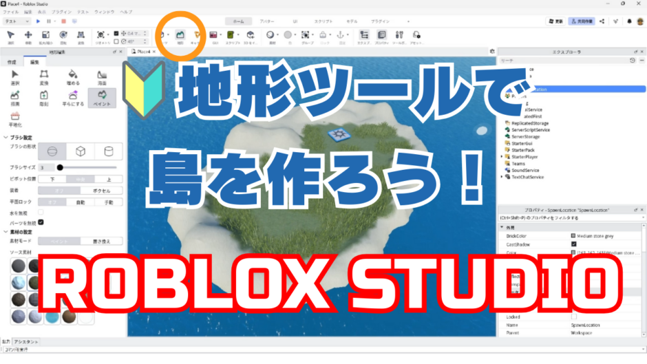Select the Move (移動) tool
Viewport: 647px width, 364px height.
click(28, 36)
